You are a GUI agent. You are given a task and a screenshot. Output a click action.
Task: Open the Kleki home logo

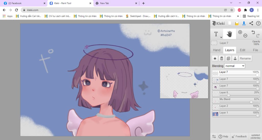(x=219, y=23)
